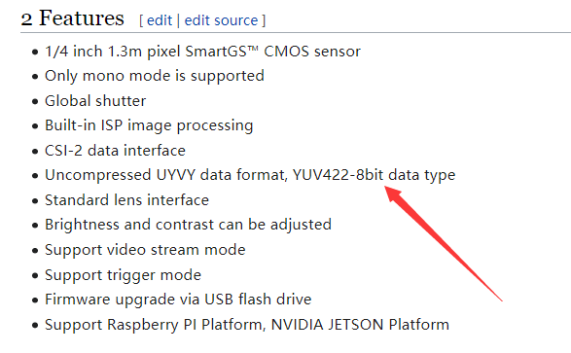Click Support trigger mode item
This screenshot has width=571, height=353.
click(123, 275)
